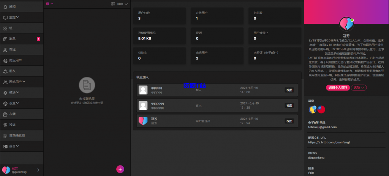Open 通知 notifications bell in sidebar

5,6
